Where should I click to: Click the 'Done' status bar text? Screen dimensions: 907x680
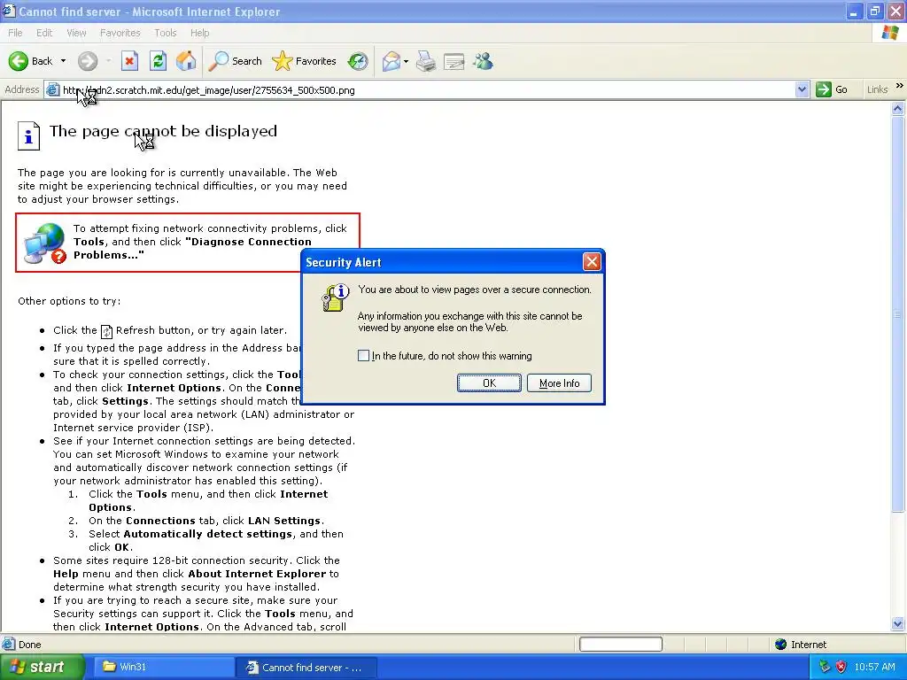(x=29, y=645)
